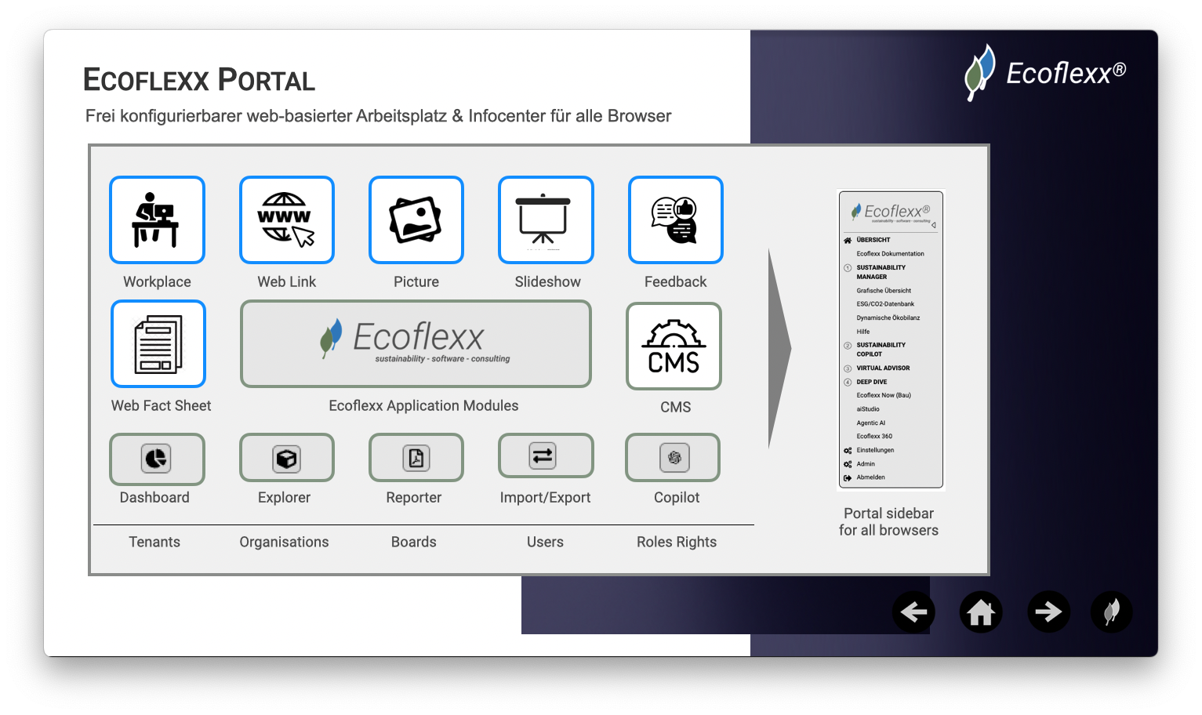Viewport: 1202px width, 715px height.
Task: Click the house icon beside ÜBERSICHT
Action: 848,240
